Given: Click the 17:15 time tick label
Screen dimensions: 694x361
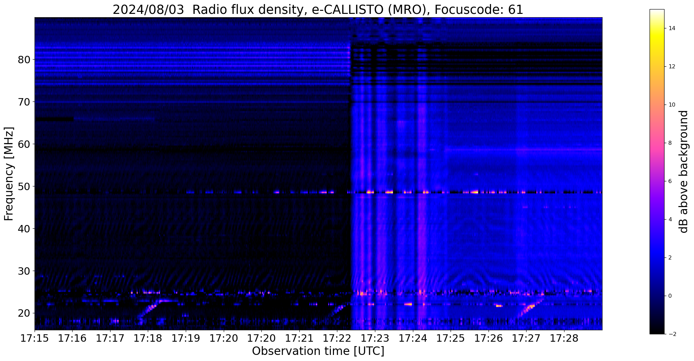Looking at the screenshot, I should [x=35, y=338].
